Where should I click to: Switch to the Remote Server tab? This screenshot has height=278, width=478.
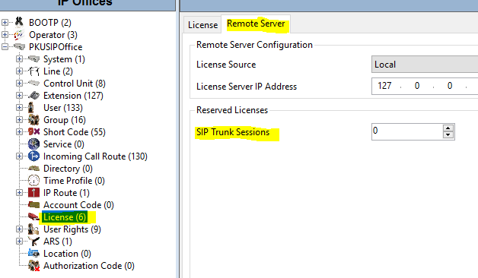[256, 24]
